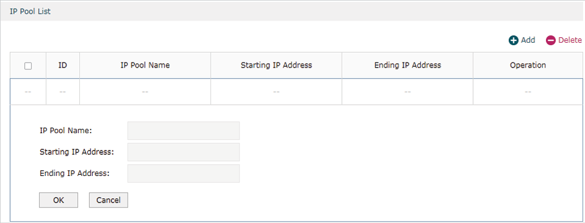Viewport: 585px width, 223px height.
Task: Focus the IP Pool Name input field
Action: point(184,131)
